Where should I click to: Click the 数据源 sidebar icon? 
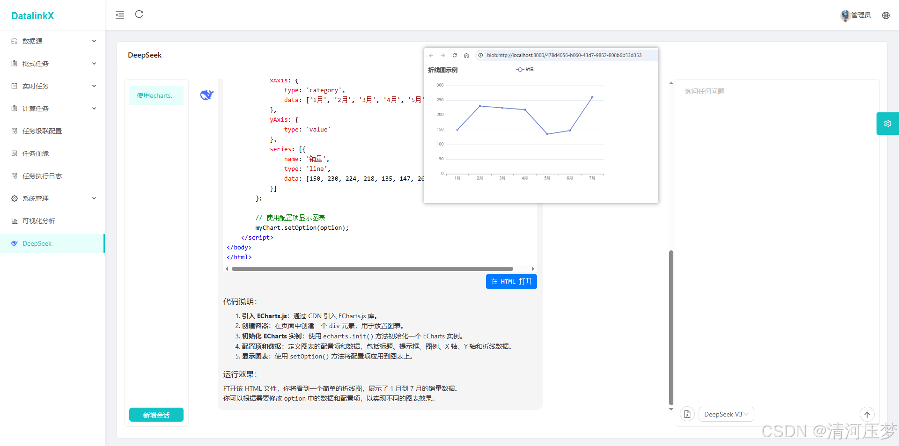tap(15, 41)
